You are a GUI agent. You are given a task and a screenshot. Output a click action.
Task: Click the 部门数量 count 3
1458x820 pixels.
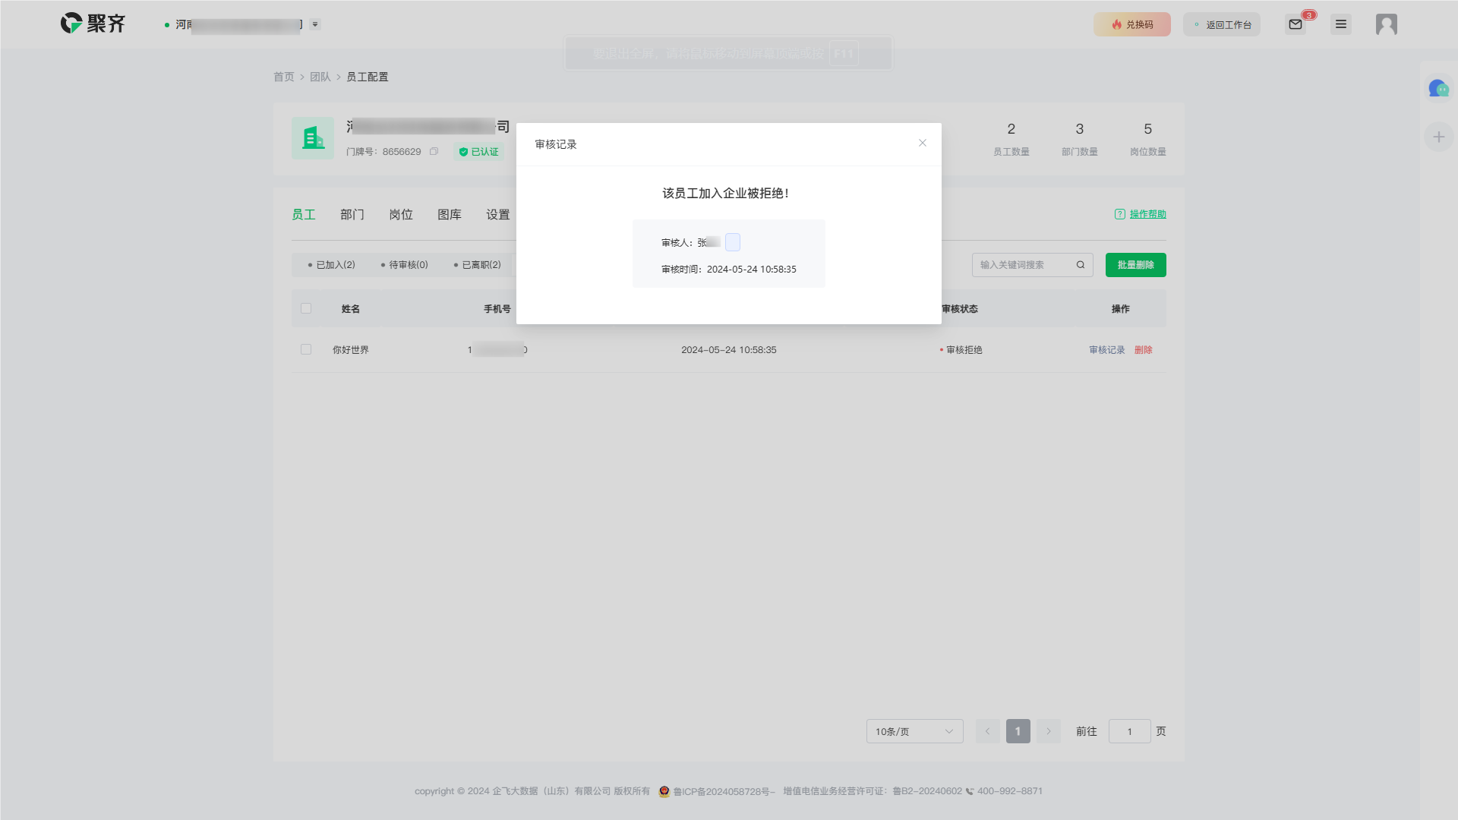point(1079,129)
